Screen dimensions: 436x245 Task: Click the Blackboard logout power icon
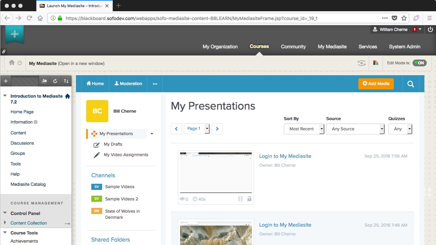430,29
